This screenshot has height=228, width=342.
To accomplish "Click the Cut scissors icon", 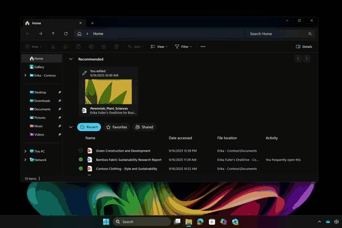I will [x=53, y=47].
